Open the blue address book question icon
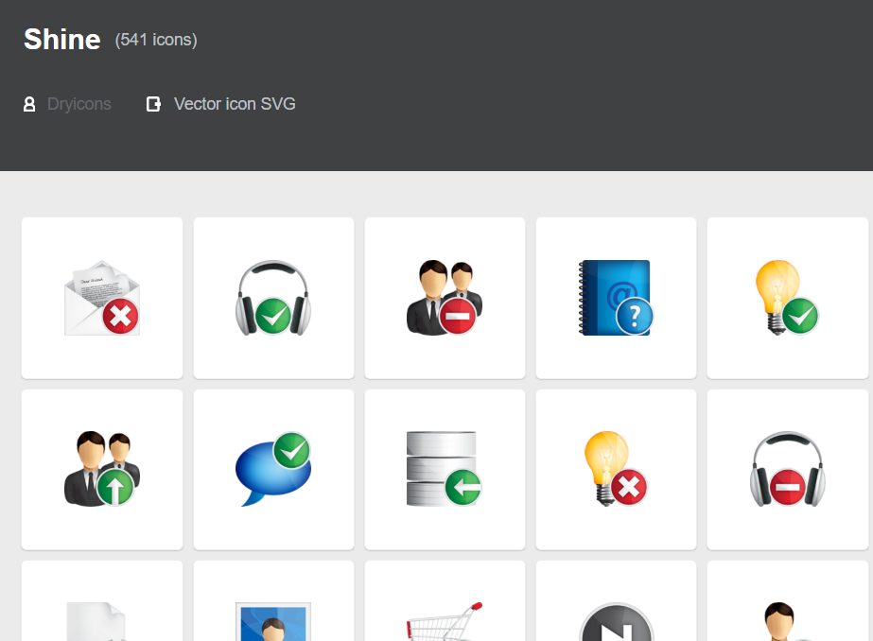Viewport: 873px width, 641px height. tap(616, 298)
